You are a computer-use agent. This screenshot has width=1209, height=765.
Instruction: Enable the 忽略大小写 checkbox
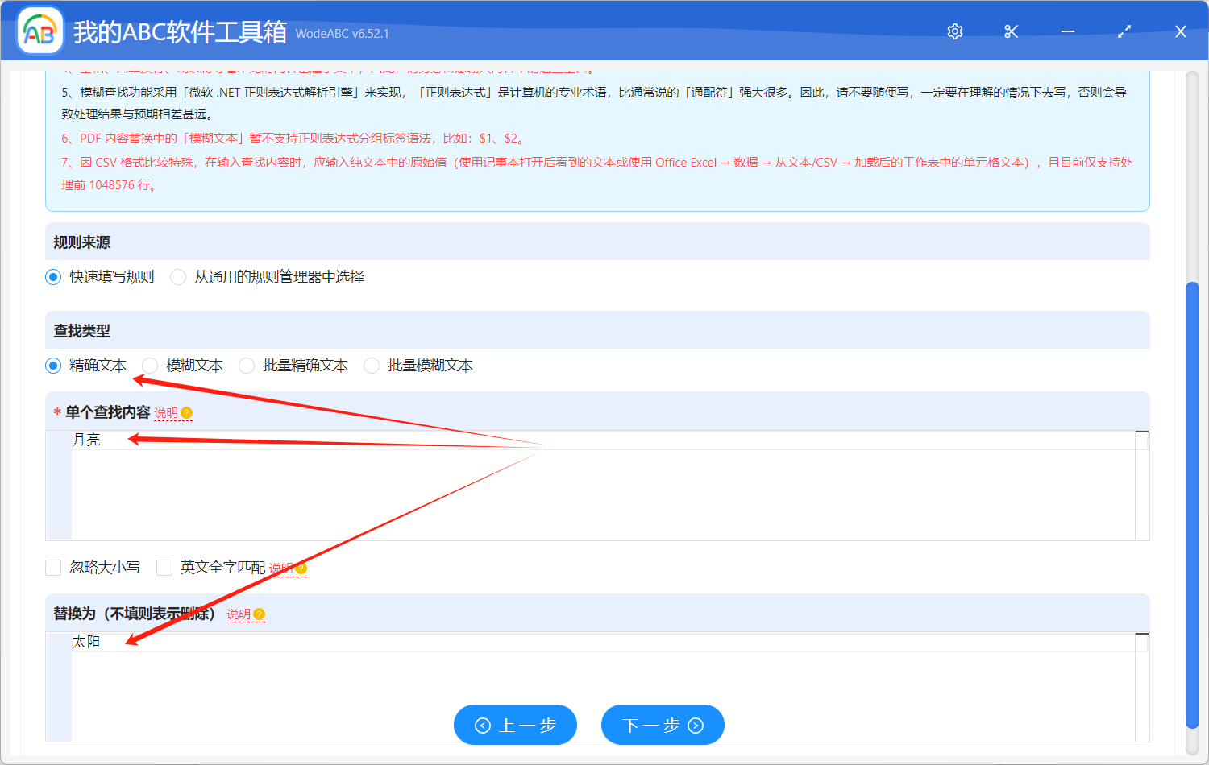[x=54, y=568]
